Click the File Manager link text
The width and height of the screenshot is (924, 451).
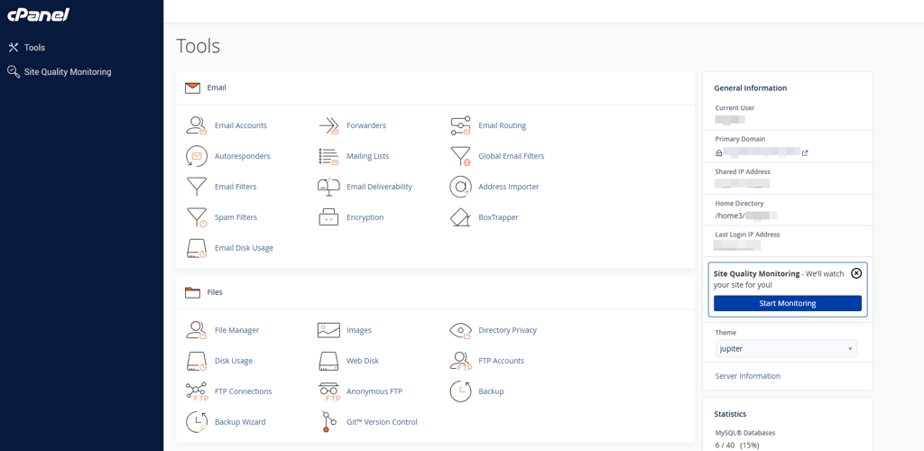pyautogui.click(x=236, y=330)
